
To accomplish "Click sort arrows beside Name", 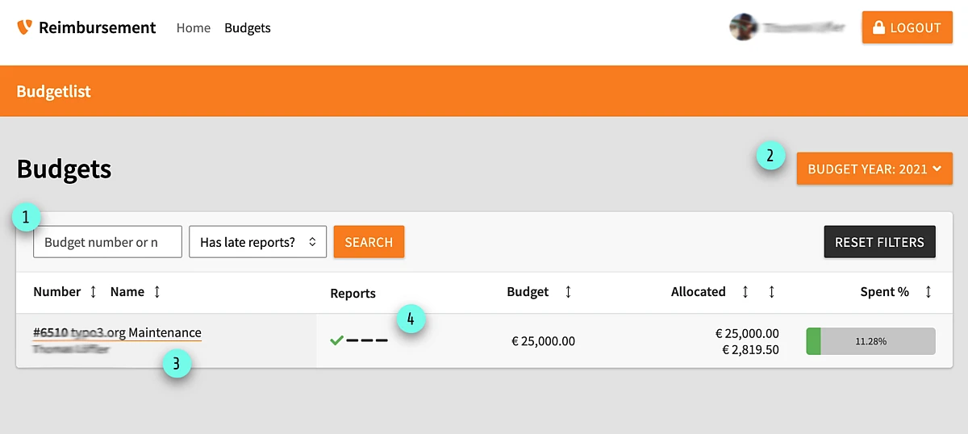I will pos(156,292).
